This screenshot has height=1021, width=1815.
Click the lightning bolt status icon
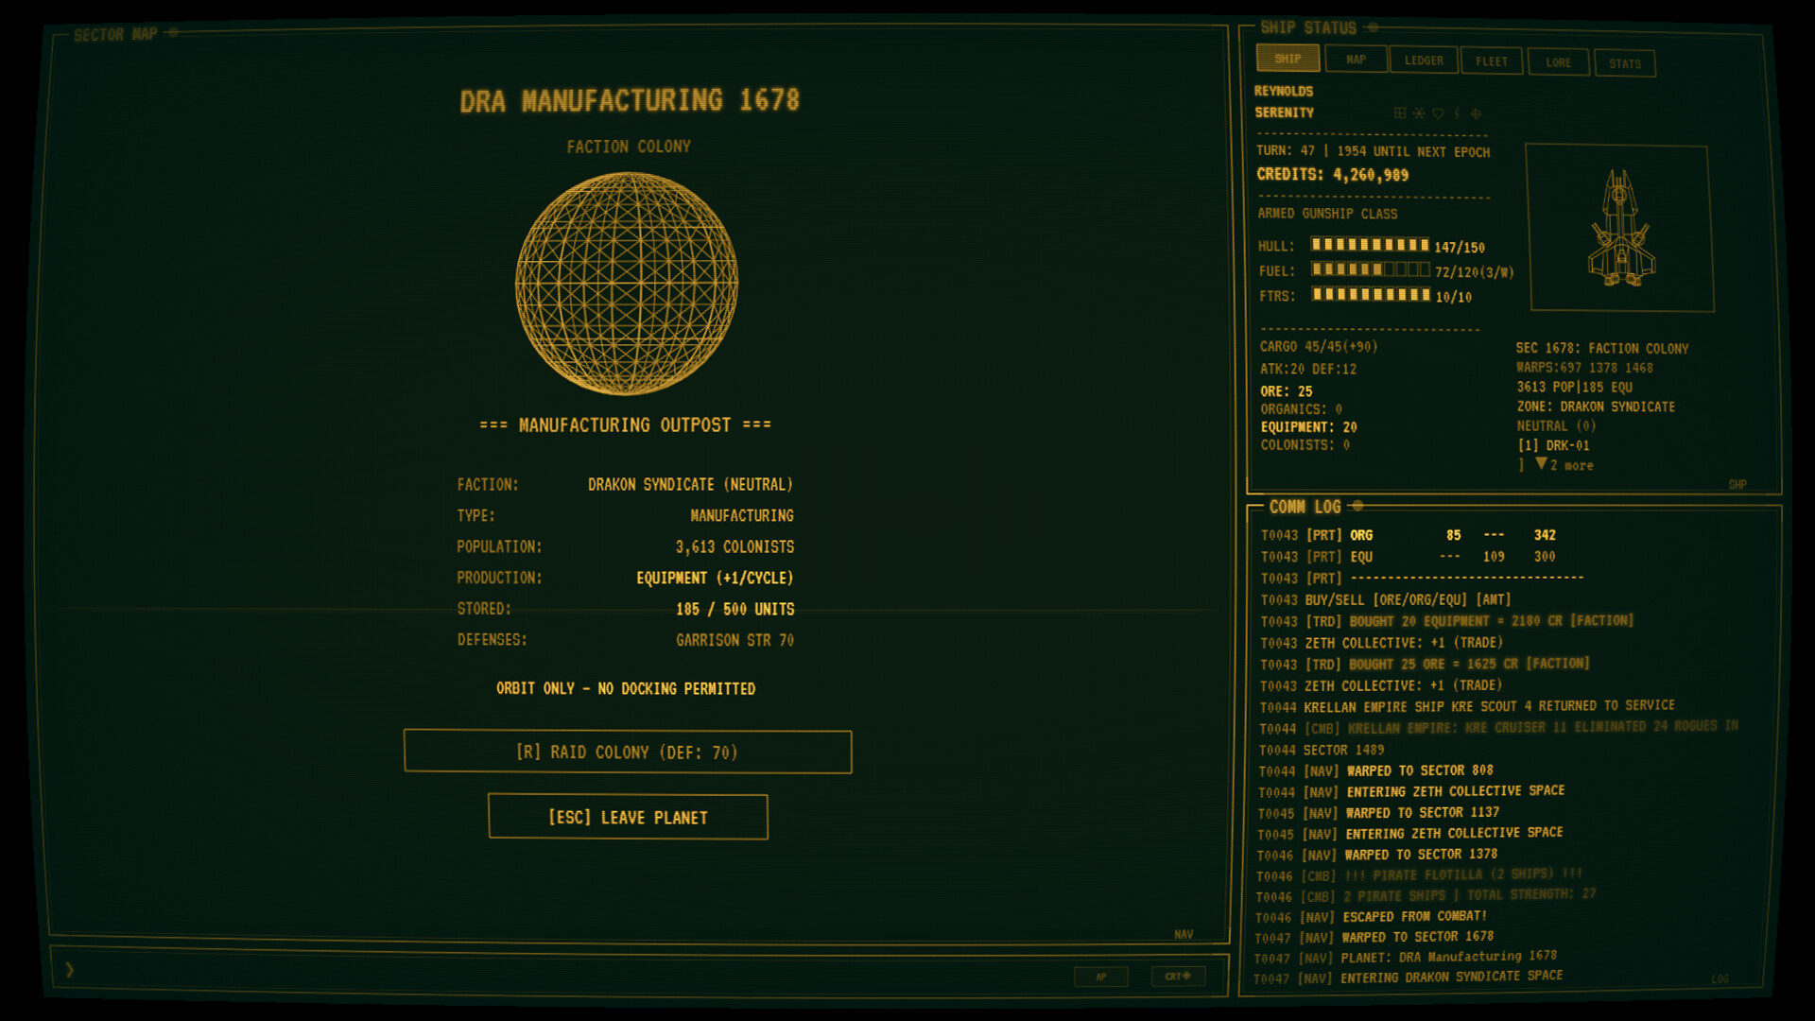pyautogui.click(x=1457, y=113)
